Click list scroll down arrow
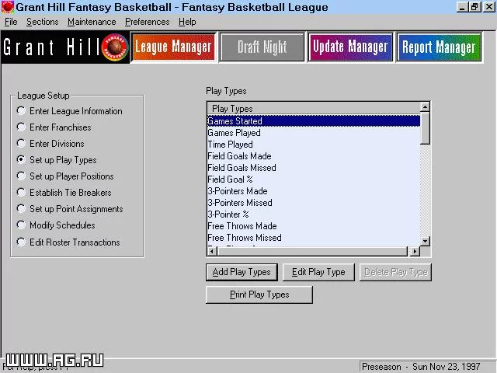The width and height of the screenshot is (497, 373). 425,242
